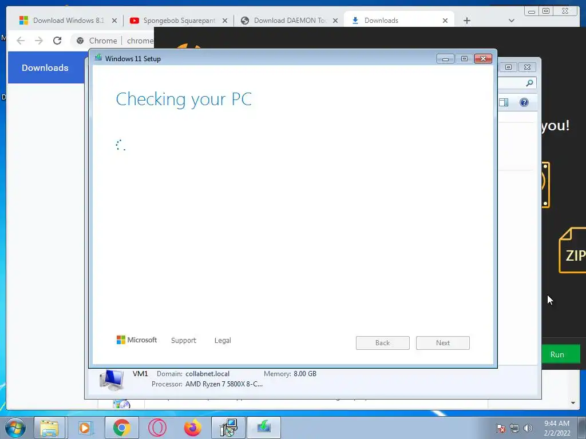Switch to Google Chrome in the taskbar
586x439 pixels.
click(x=121, y=428)
